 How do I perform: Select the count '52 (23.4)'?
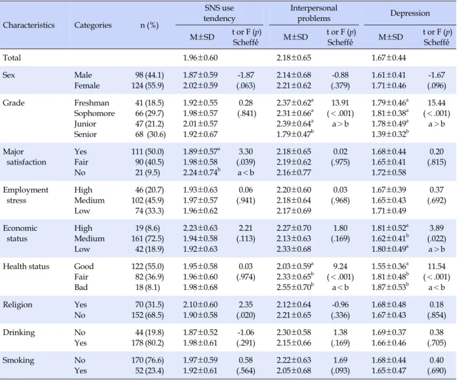[149, 371]
